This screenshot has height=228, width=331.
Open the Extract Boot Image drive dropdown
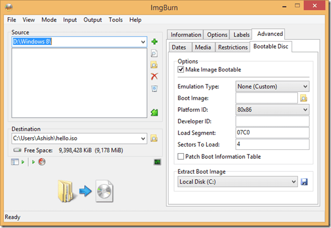pos(293,182)
